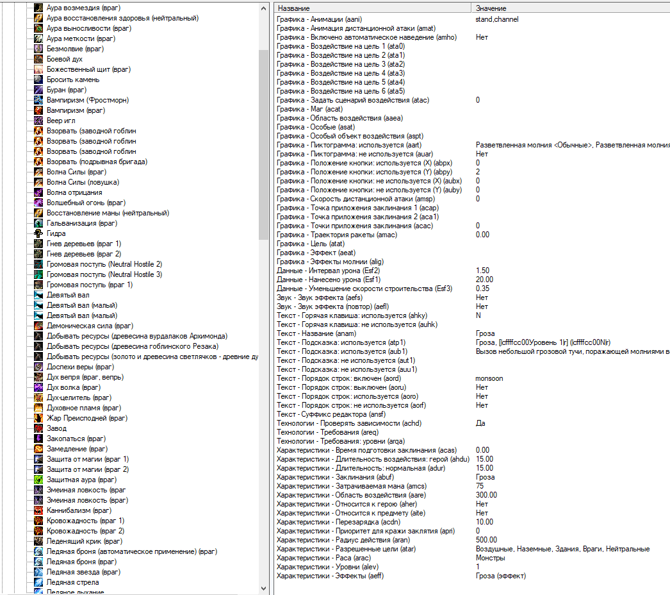This screenshot has height=595, width=670.
Task: Click the 300.00 area of effect value
Action: tap(486, 496)
